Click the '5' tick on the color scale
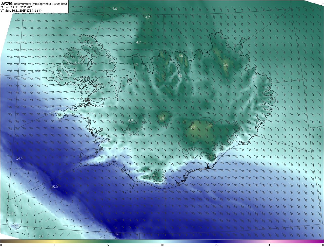This screenshot has height=247, width=324. [x=108, y=245]
